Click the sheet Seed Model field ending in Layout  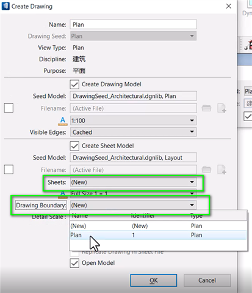coord(133,158)
